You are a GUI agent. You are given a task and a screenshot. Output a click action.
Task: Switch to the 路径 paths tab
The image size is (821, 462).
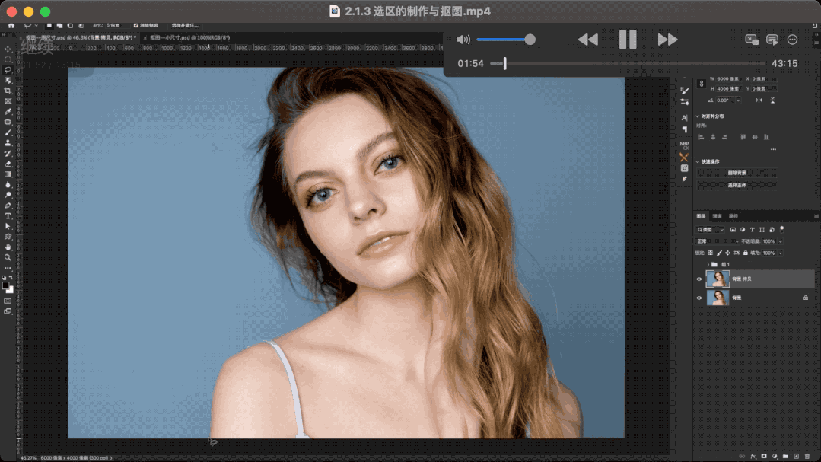(x=733, y=216)
